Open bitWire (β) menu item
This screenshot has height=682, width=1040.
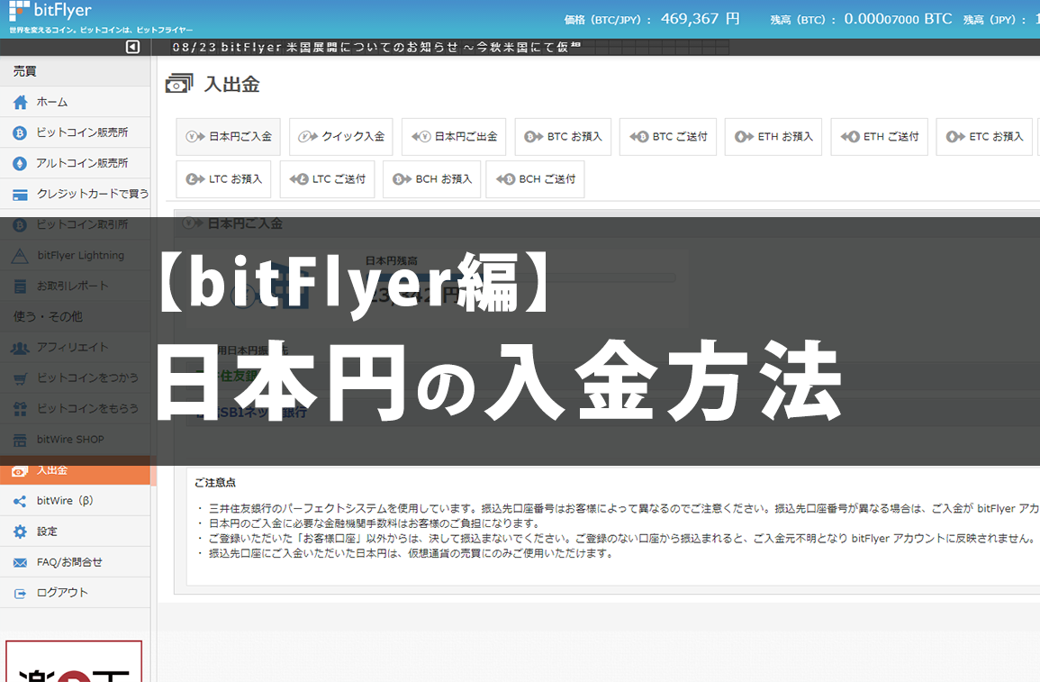click(75, 501)
